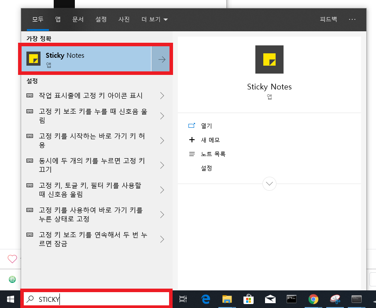Click the 피드백 button

[x=328, y=19]
